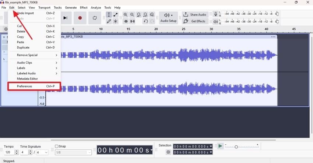This screenshot has width=313, height=163.
Task: Choose Paste in the Edit menu
Action: pos(34,42)
